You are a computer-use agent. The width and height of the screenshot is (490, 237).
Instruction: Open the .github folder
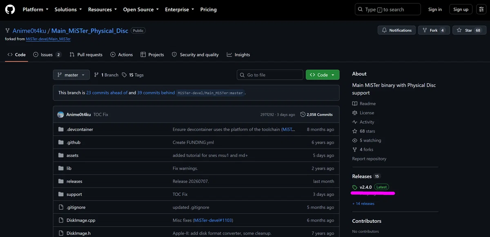click(x=73, y=142)
